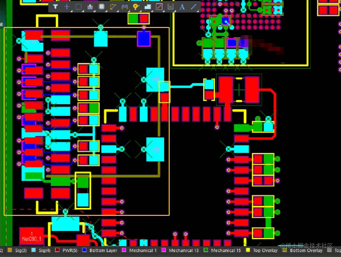This screenshot has height=257, width=341.
Task: Click the blue Bottom Layer color swatch
Action: coord(84,250)
